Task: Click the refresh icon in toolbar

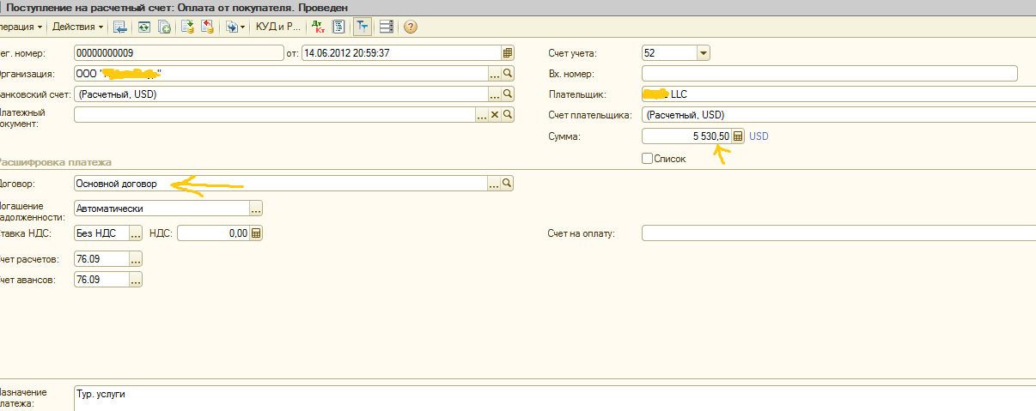Action: point(143,27)
